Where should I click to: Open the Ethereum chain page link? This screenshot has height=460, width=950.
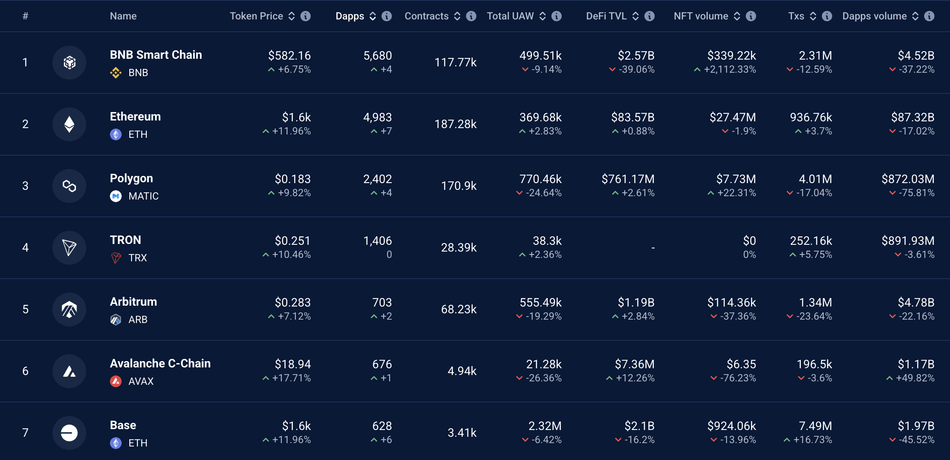coord(135,116)
